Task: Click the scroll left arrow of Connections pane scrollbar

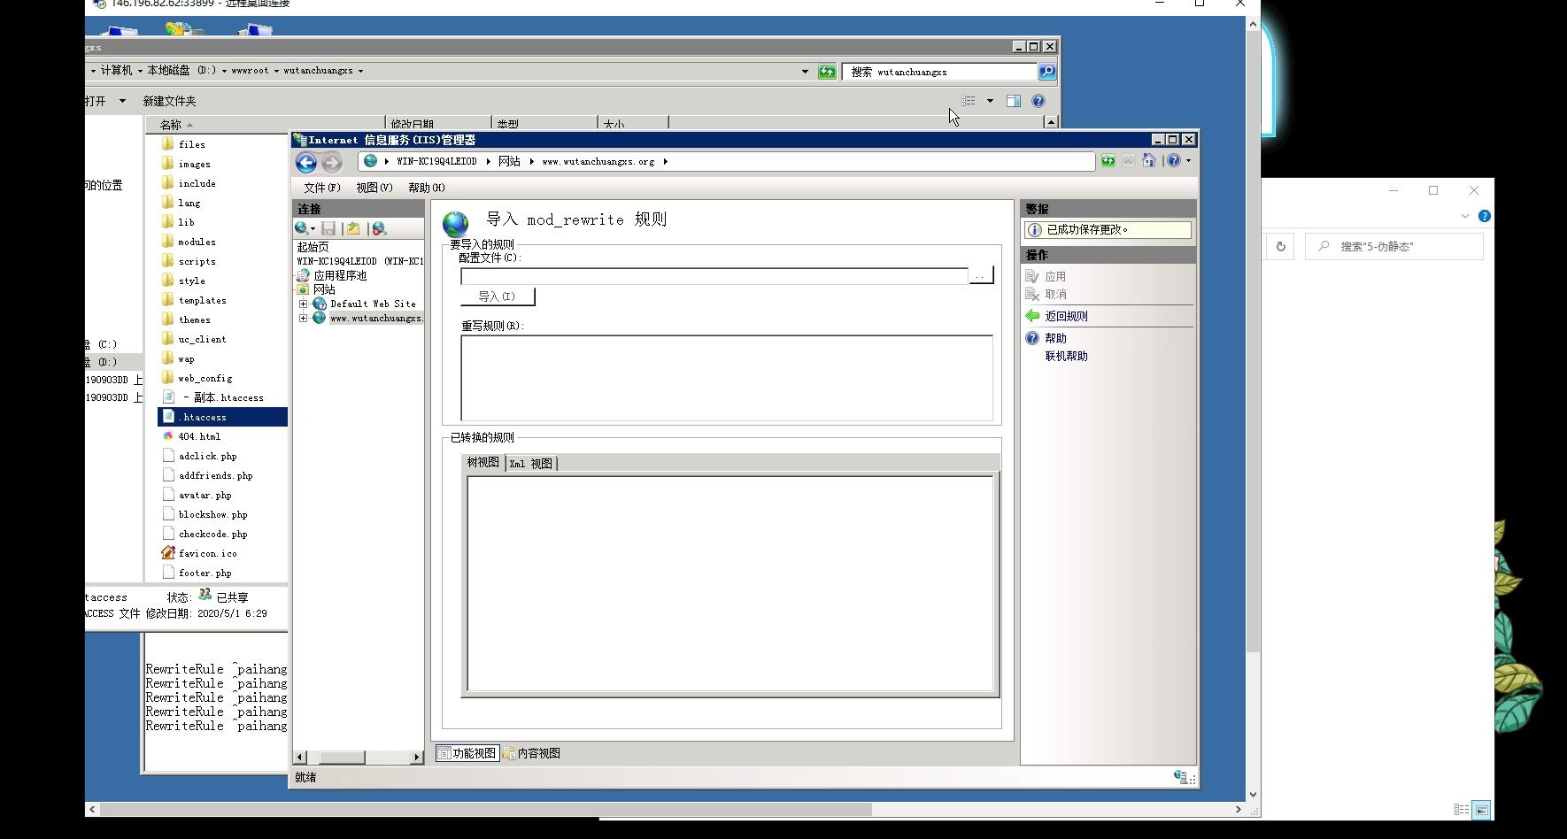Action: point(299,757)
